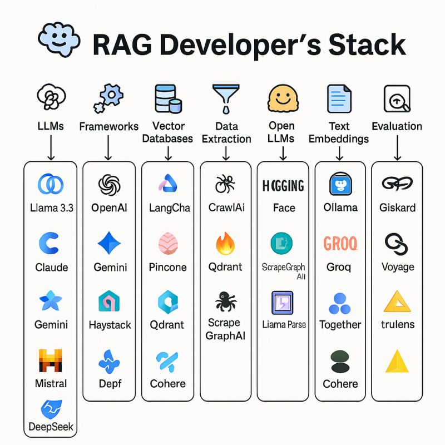Select the Llama 3.3 blue rings icon
445x445 pixels.
(x=51, y=184)
